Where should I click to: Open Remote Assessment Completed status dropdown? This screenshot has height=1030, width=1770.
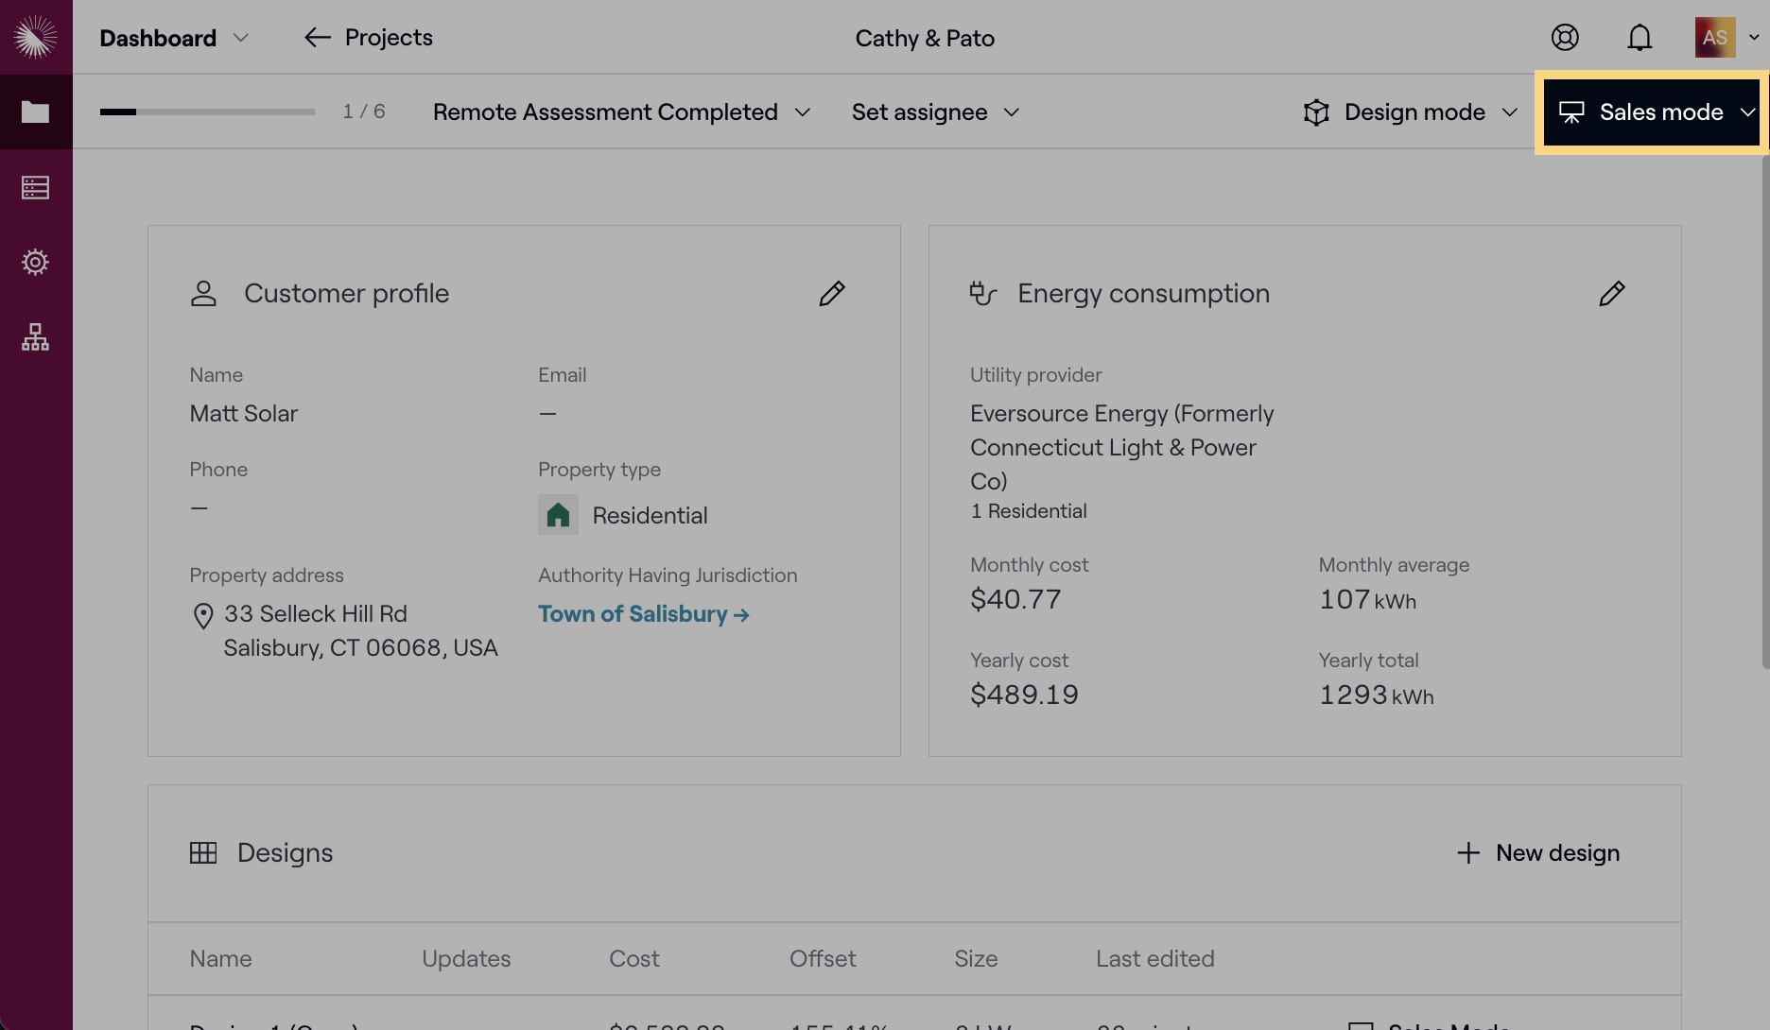coord(621,112)
